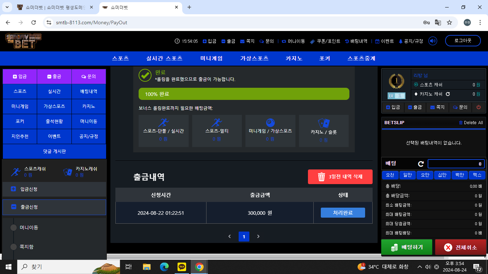Reset bet amount with the circular arrow icon
The height and width of the screenshot is (274, 488).
pyautogui.click(x=421, y=164)
